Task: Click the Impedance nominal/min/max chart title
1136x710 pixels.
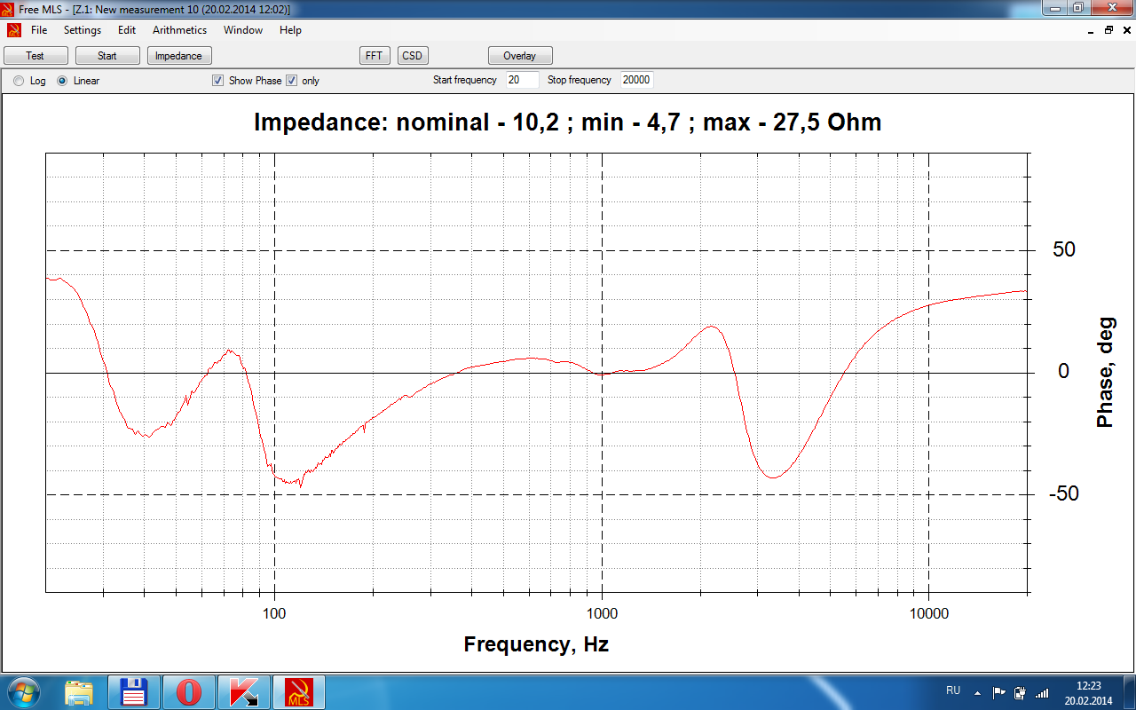Action: point(568,122)
